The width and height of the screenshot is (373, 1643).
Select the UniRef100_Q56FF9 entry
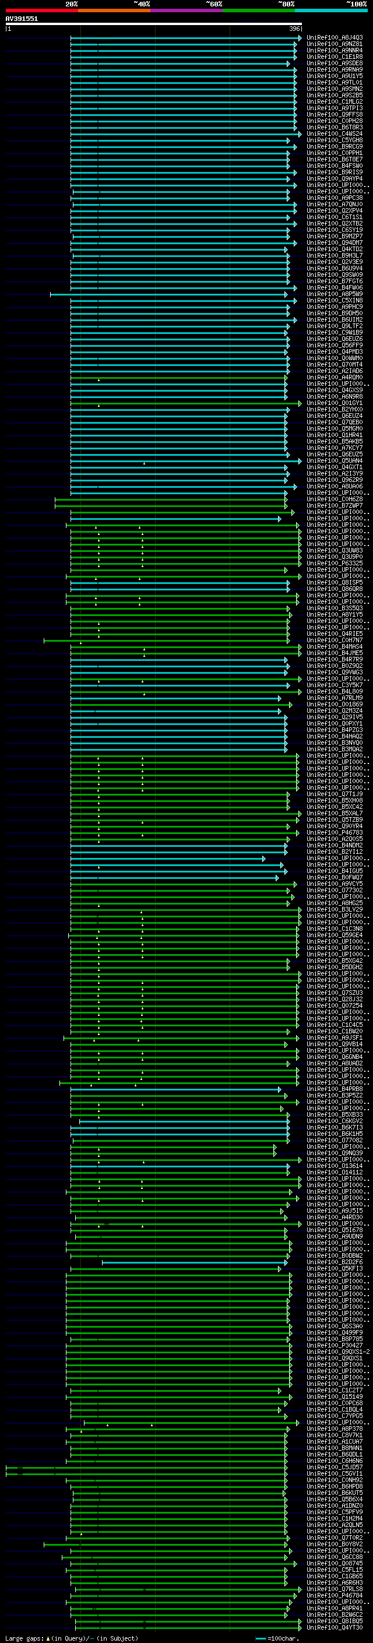tap(335, 345)
